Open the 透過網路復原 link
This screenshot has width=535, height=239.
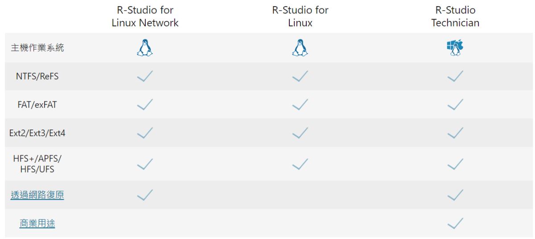[x=37, y=195]
